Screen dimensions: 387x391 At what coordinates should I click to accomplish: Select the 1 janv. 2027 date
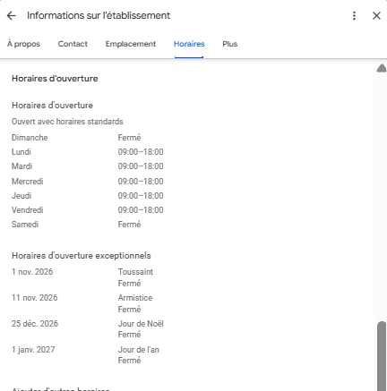(33, 350)
